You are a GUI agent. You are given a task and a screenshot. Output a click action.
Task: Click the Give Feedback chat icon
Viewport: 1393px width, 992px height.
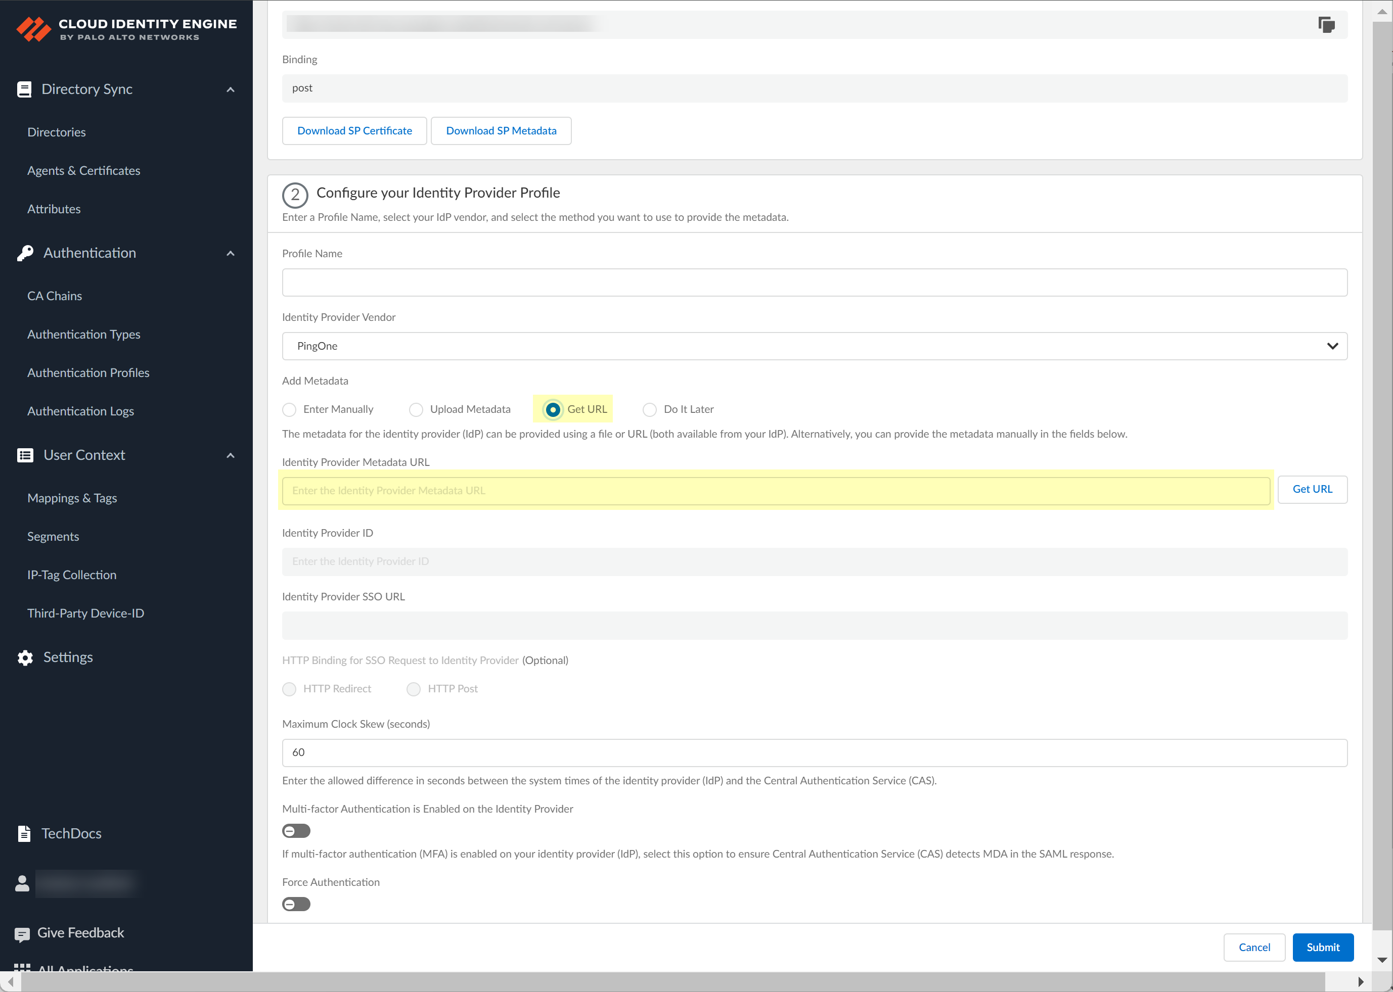tap(22, 934)
